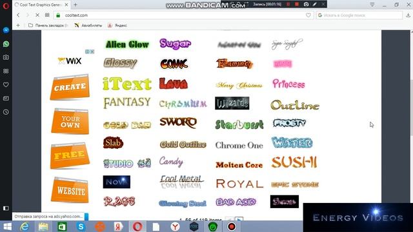413x232 pixels.
Task: Click the Speed Dial icon beside address bar
Action: pos(47,15)
